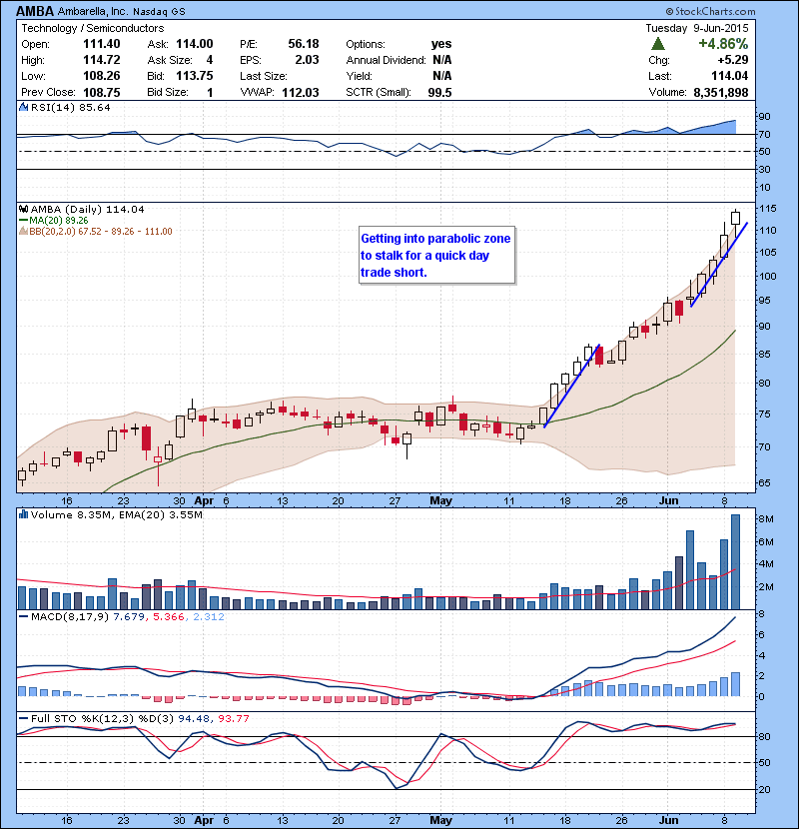This screenshot has width=799, height=829.
Task: Click the MACD(8,17,9) legend line marker
Action: [23, 616]
